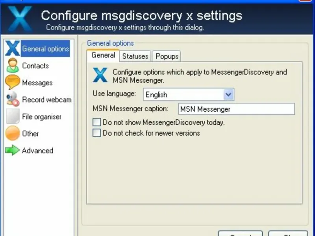Select the General options sidebar label
The image size is (315, 236).
(x=45, y=48)
